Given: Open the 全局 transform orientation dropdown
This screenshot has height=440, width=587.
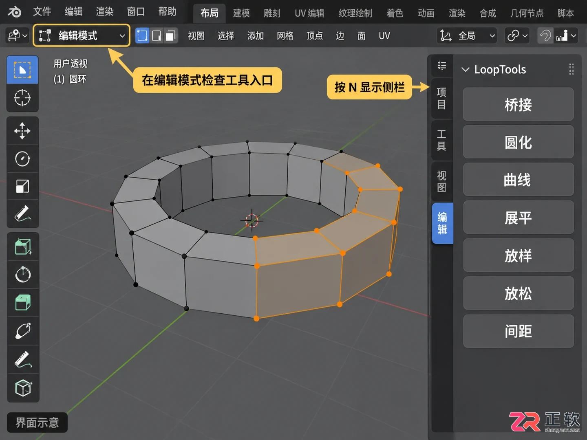Looking at the screenshot, I should coord(467,36).
